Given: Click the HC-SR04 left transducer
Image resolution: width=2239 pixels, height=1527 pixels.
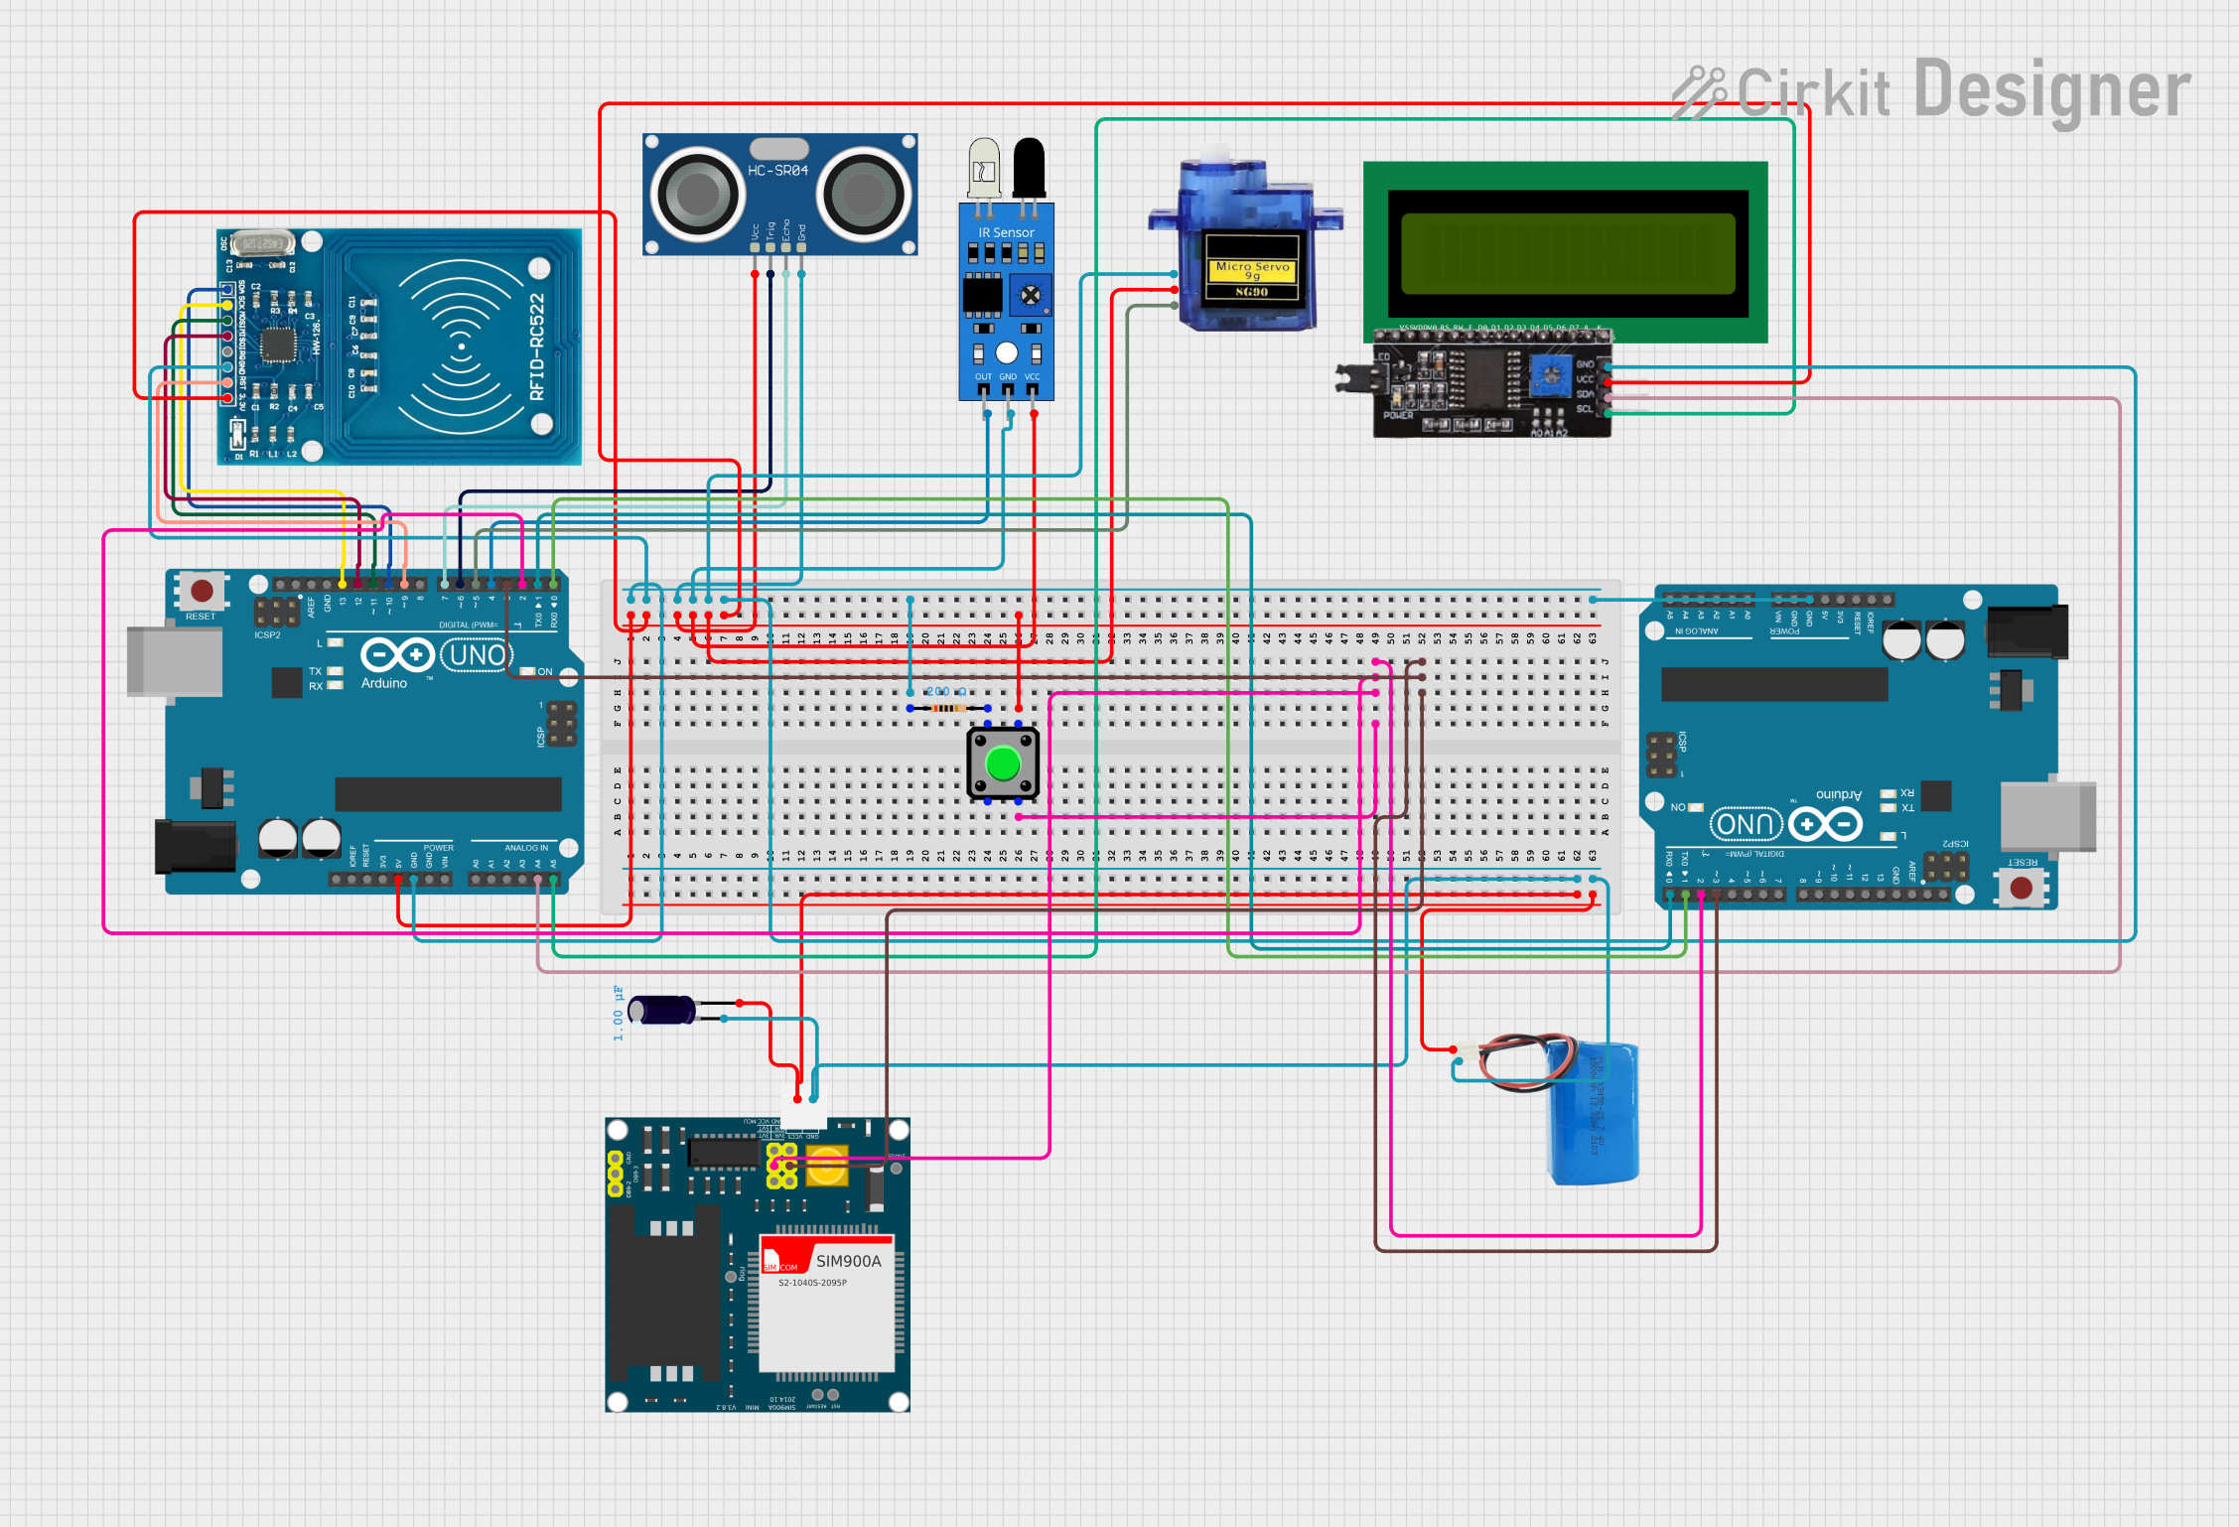Looking at the screenshot, I should point(698,195).
